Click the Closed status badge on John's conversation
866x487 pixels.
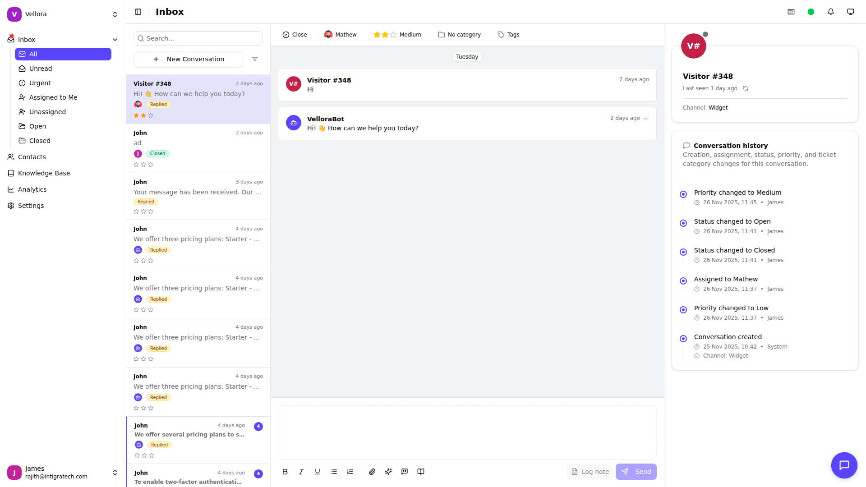coord(158,154)
